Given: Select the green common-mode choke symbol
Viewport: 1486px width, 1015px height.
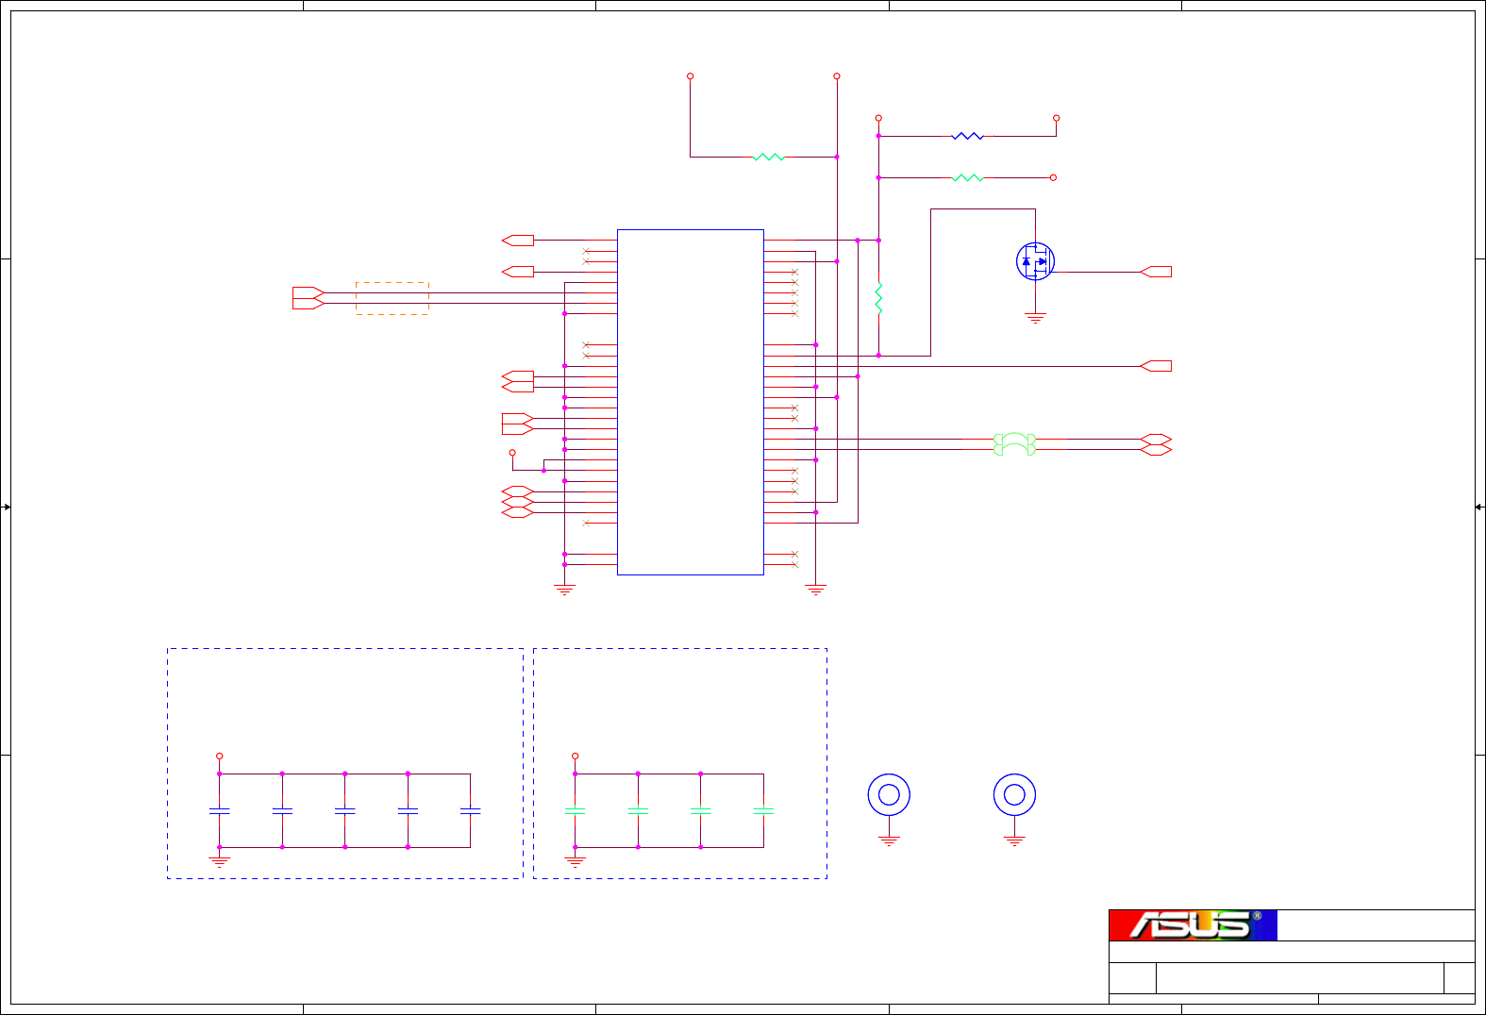Looking at the screenshot, I should [1014, 444].
